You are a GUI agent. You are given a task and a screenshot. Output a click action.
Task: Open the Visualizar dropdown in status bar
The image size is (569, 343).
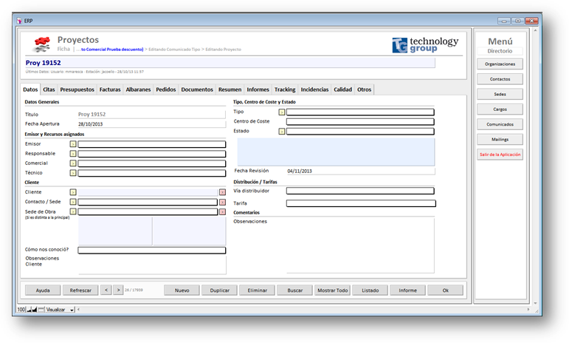[x=72, y=310]
